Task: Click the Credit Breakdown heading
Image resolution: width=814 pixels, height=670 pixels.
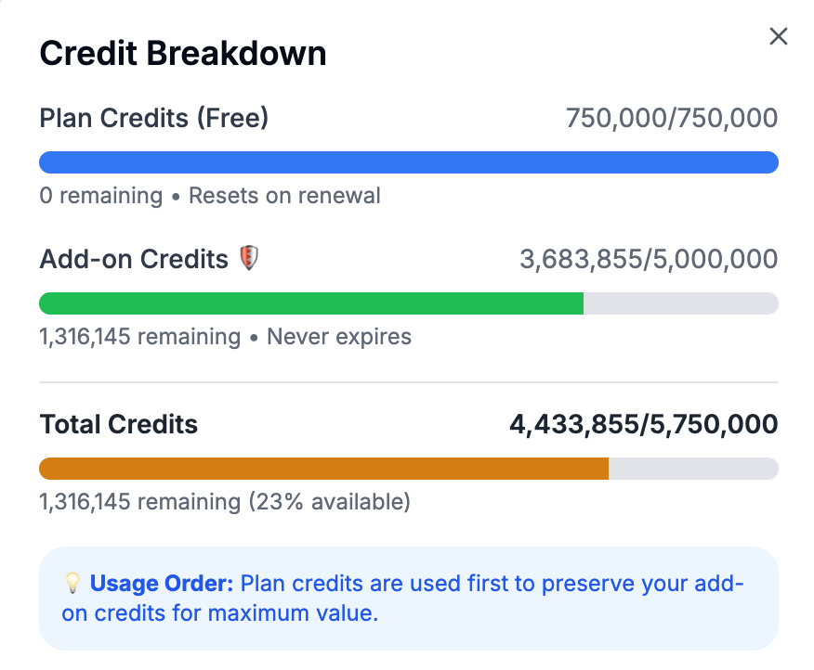Action: [x=183, y=54]
